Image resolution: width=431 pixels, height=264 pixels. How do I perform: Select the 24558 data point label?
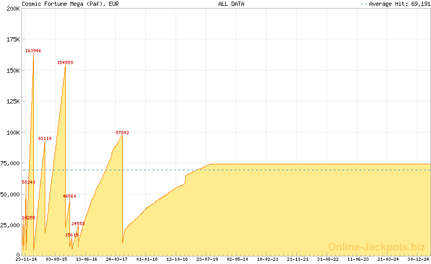[78, 223]
